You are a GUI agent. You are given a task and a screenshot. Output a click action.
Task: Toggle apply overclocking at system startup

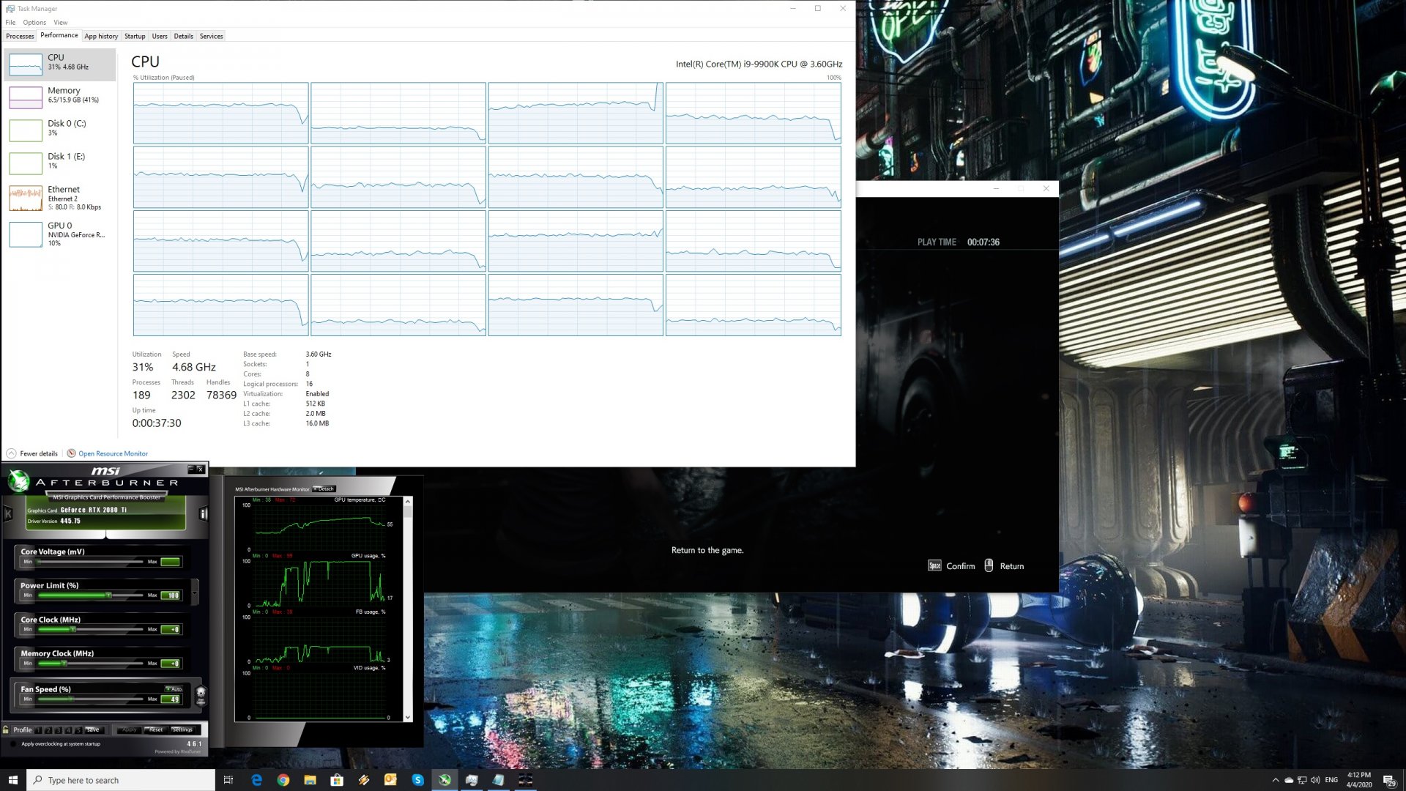click(x=13, y=744)
